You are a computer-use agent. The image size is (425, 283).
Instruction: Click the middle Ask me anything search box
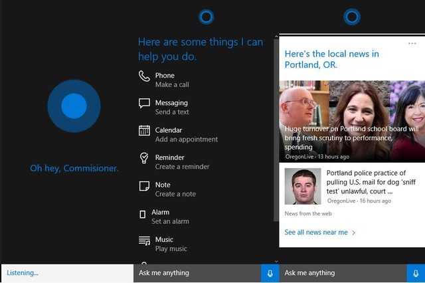point(197,273)
